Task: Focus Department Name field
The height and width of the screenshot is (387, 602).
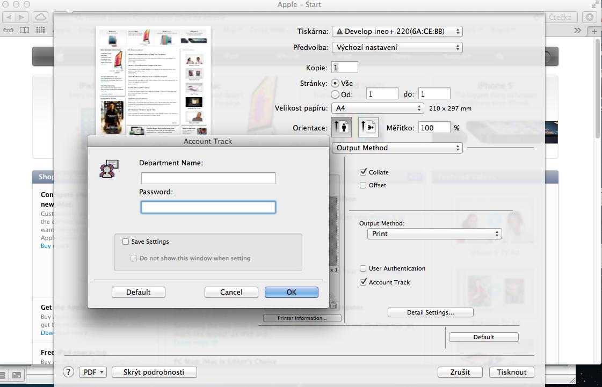Action: 208,178
